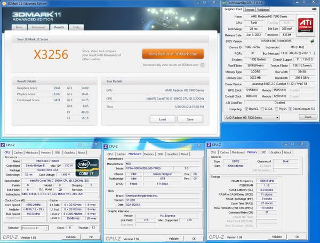Select the Results tab in 3DMark 11
Screen dimensions: 320x243
point(59,27)
